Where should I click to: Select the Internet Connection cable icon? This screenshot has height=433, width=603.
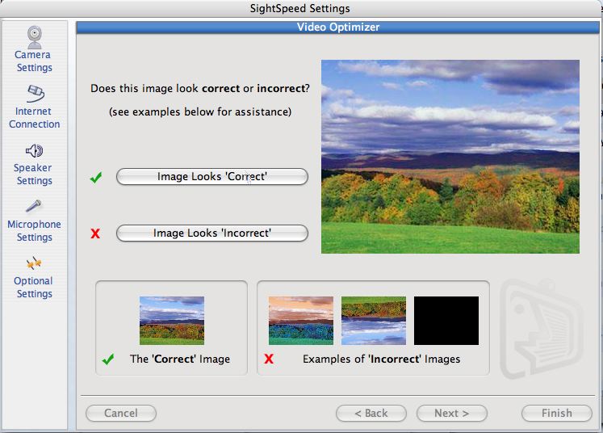pyautogui.click(x=35, y=92)
